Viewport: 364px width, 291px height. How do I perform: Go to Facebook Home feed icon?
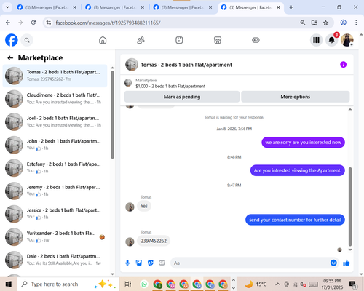[103, 40]
